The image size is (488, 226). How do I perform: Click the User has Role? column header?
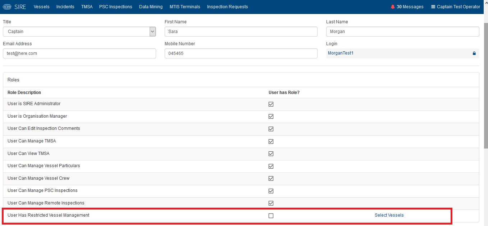click(x=284, y=93)
